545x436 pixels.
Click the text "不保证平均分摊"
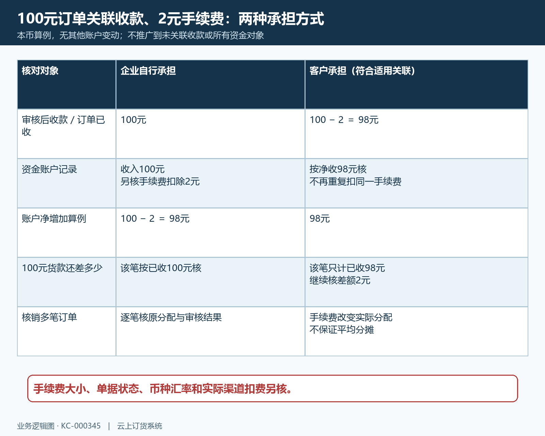pyautogui.click(x=342, y=330)
